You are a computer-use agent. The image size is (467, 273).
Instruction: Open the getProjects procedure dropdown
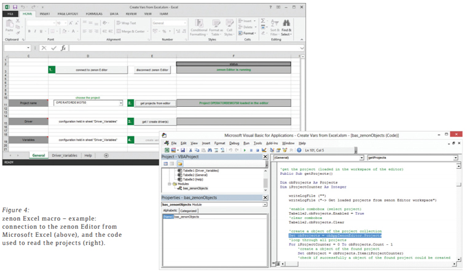pyautogui.click(x=455, y=158)
